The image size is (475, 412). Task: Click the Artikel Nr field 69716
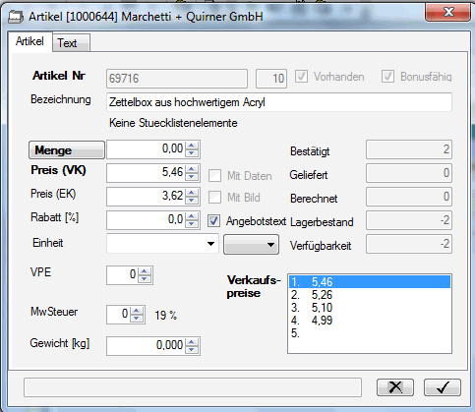(177, 79)
